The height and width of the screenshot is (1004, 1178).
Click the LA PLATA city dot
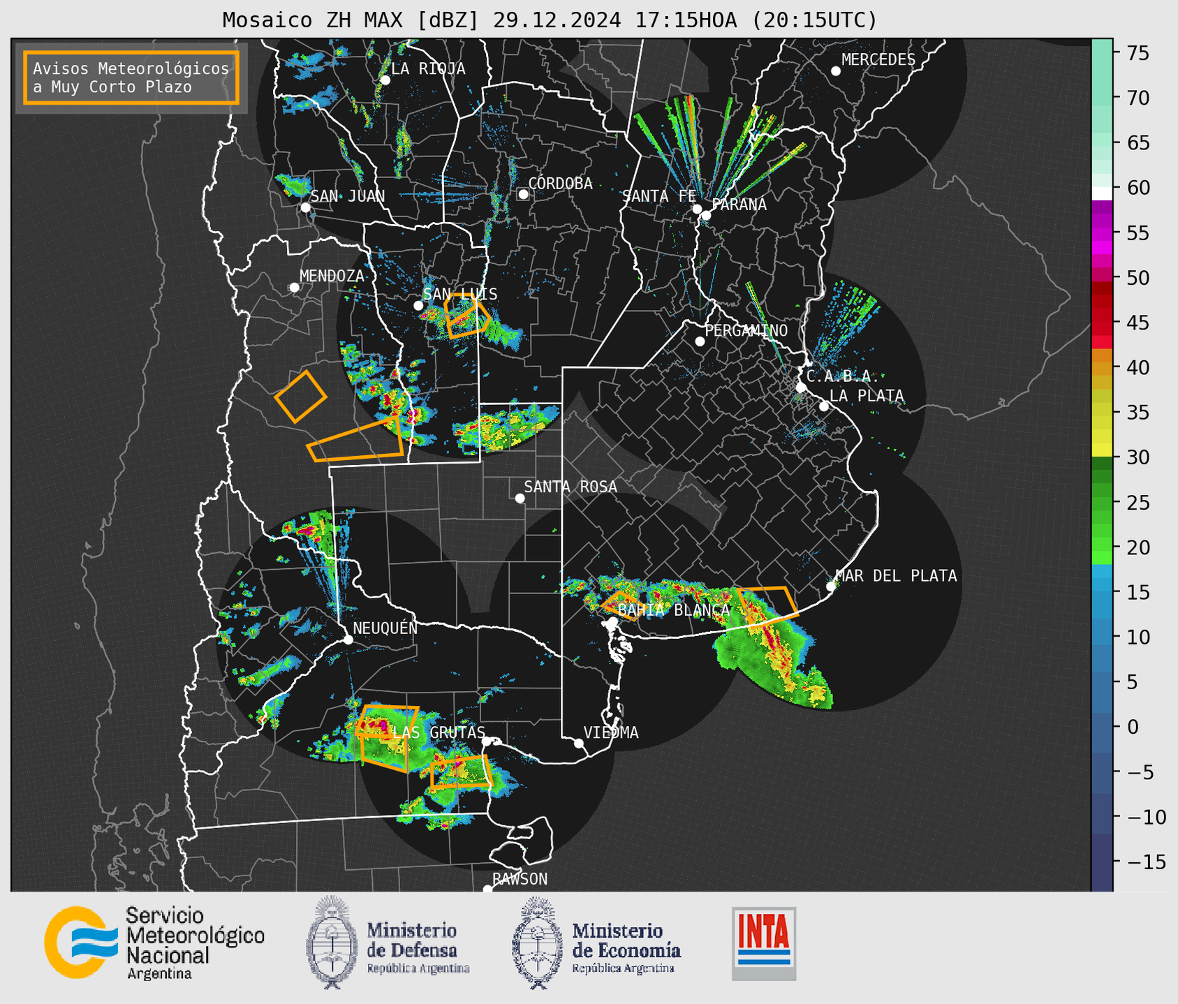click(824, 406)
